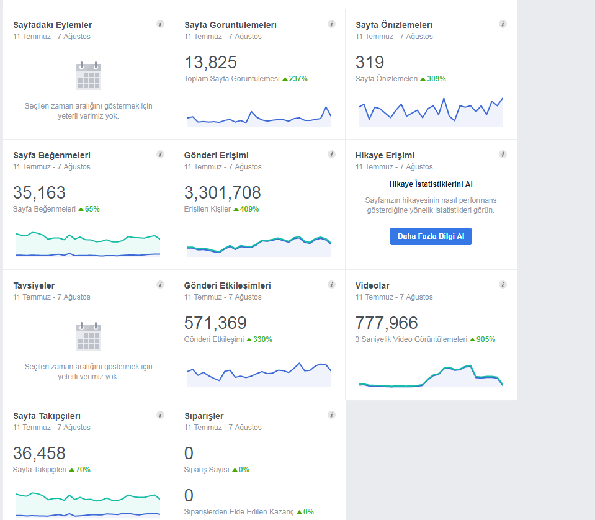Click info icon on Sayfadaki Eylemler card

tap(160, 24)
